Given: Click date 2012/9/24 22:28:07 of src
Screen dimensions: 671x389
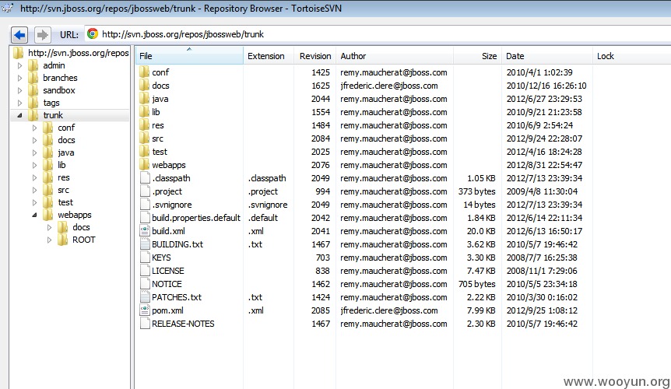Looking at the screenshot, I should tap(544, 138).
